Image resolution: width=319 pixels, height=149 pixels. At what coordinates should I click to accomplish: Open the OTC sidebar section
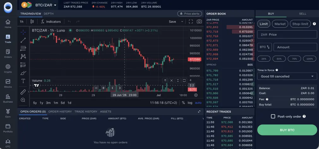(x=8, y=143)
